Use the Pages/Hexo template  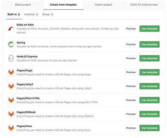coord(149,128)
